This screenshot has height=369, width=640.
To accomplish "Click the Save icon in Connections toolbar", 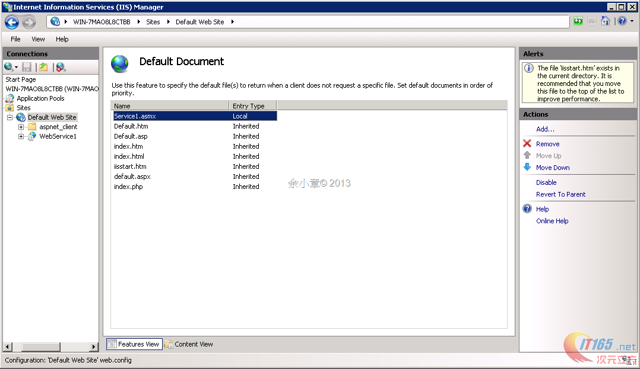I will coord(27,67).
